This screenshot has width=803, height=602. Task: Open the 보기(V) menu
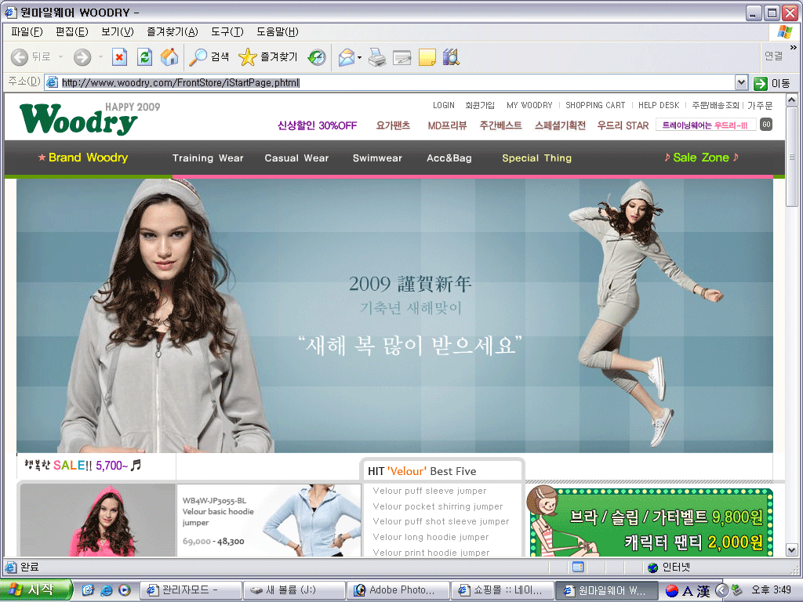click(x=118, y=31)
